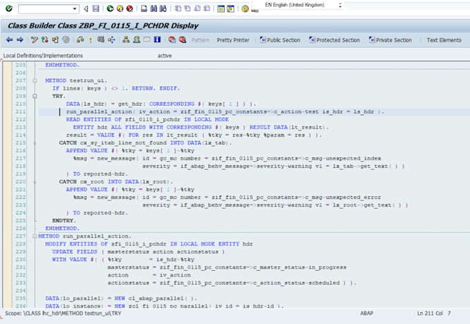Image resolution: width=470 pixels, height=324 pixels.
Task: Click the Display Object List icon
Action: tap(101, 39)
